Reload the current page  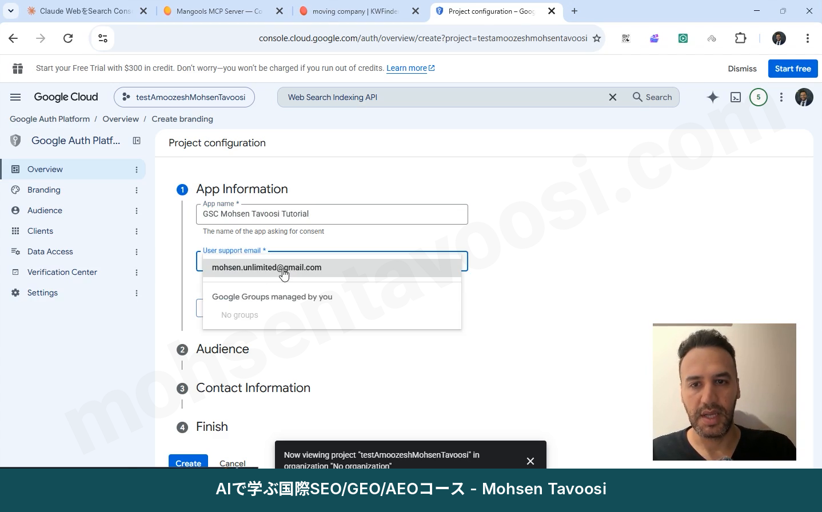tap(68, 38)
